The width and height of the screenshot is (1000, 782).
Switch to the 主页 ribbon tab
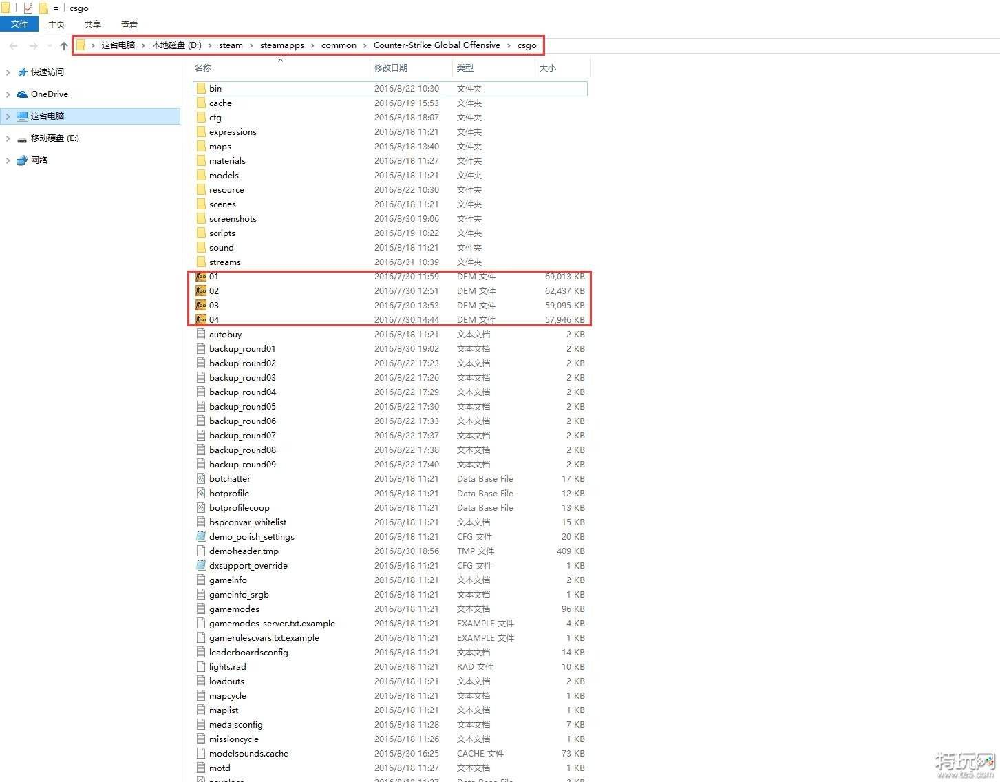pos(56,24)
